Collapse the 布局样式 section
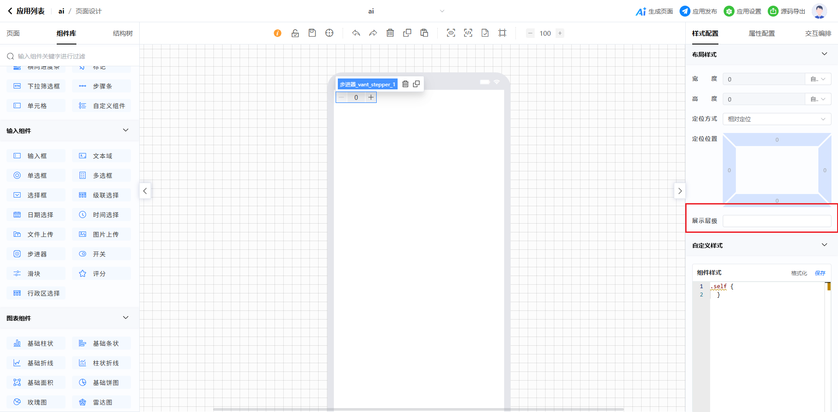This screenshot has width=838, height=412. pos(824,54)
